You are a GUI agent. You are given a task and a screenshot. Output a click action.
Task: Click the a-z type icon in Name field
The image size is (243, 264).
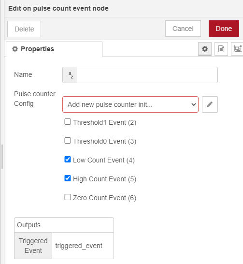70,75
